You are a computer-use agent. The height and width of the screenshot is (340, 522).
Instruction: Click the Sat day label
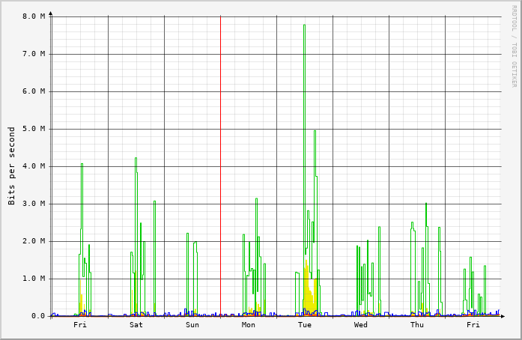(136, 325)
